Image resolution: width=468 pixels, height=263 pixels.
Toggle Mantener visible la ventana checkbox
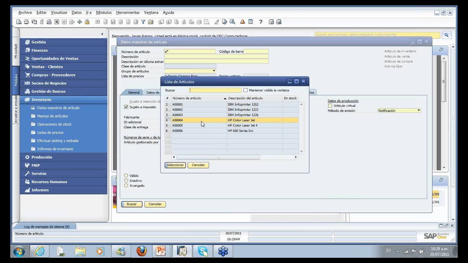pyautogui.click(x=245, y=90)
